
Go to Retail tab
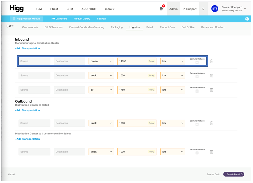click(149, 27)
